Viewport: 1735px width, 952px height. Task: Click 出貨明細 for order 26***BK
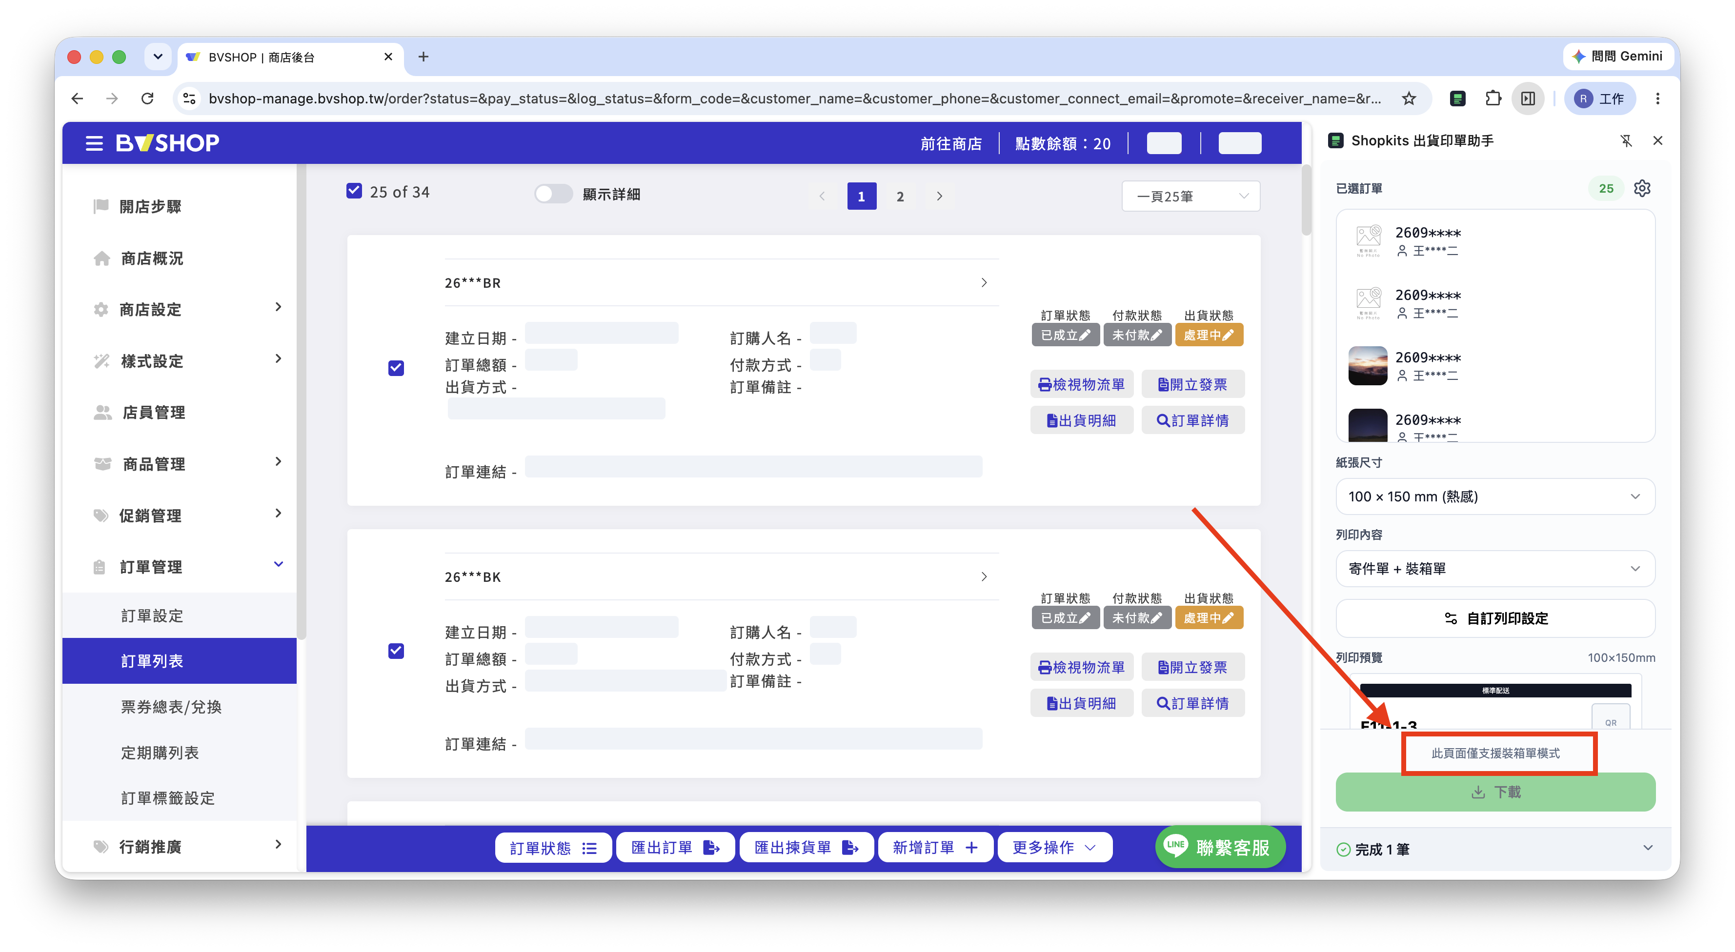point(1082,704)
